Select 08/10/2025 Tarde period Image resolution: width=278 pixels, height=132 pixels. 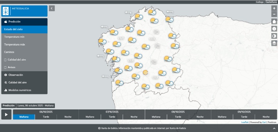tap(178, 117)
